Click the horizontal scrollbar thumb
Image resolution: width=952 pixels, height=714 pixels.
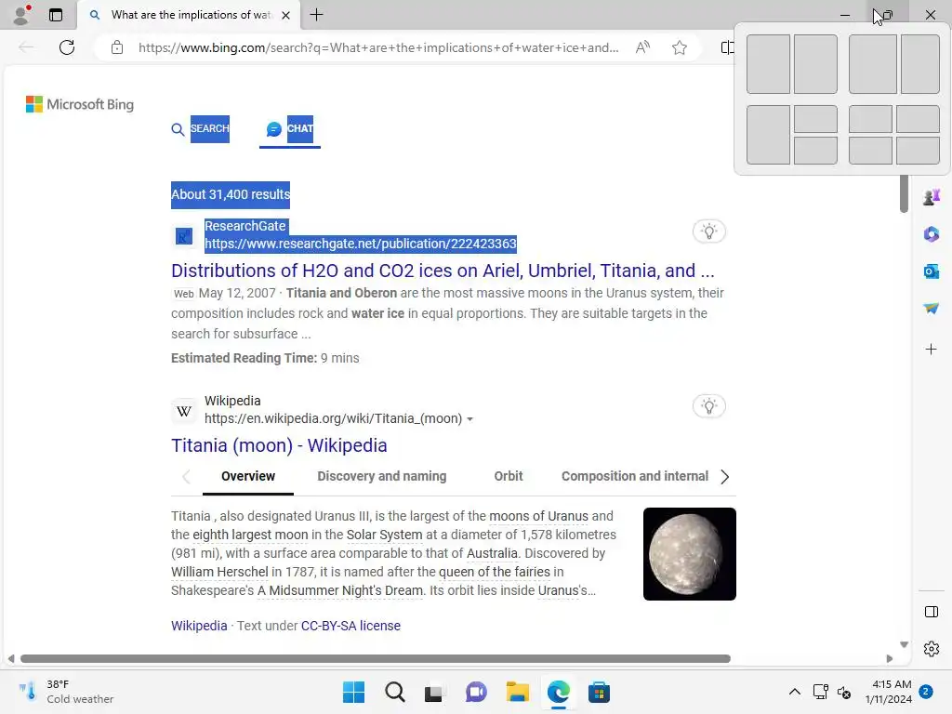[x=376, y=659]
